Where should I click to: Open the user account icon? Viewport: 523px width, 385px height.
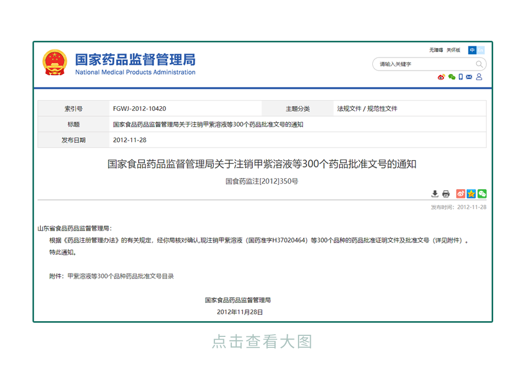tap(479, 77)
